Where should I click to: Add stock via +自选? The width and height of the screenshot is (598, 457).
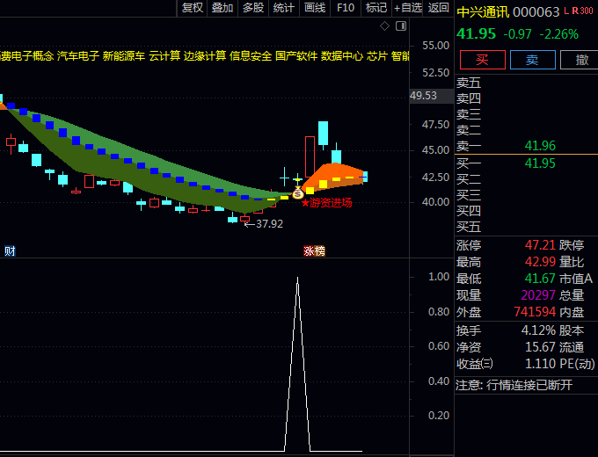408,8
